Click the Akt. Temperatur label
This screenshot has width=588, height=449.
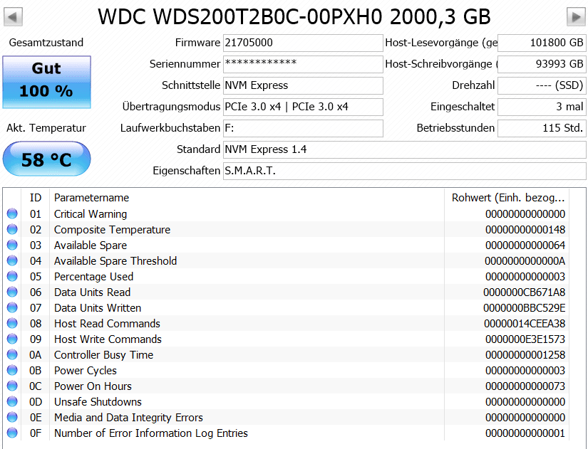[x=46, y=128]
